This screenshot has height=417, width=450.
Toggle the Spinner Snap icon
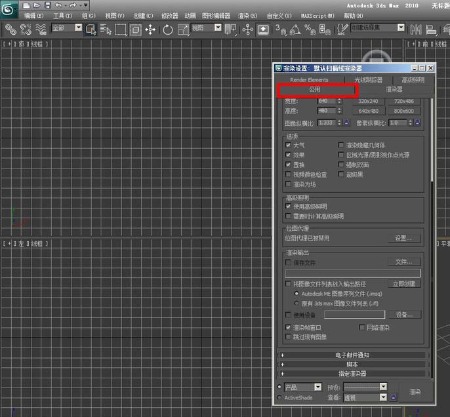point(325,30)
